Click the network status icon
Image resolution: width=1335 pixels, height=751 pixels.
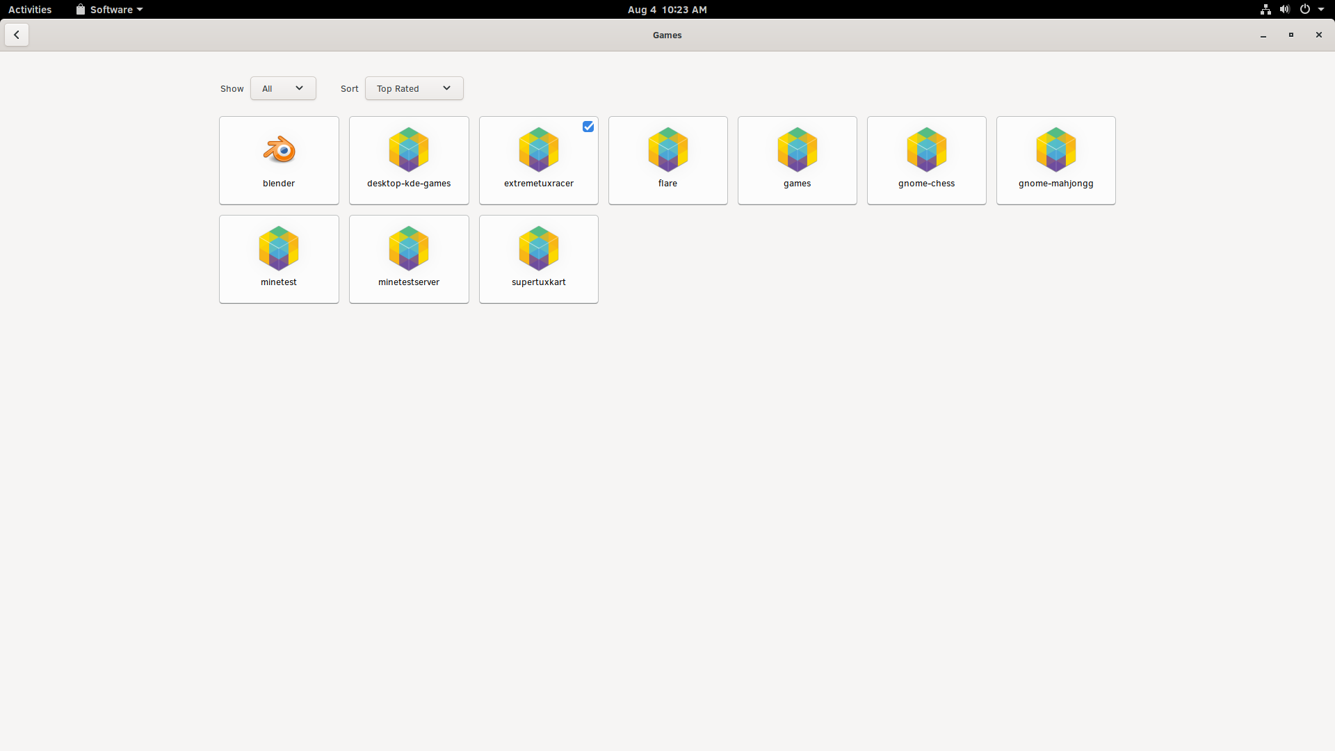coord(1265,10)
